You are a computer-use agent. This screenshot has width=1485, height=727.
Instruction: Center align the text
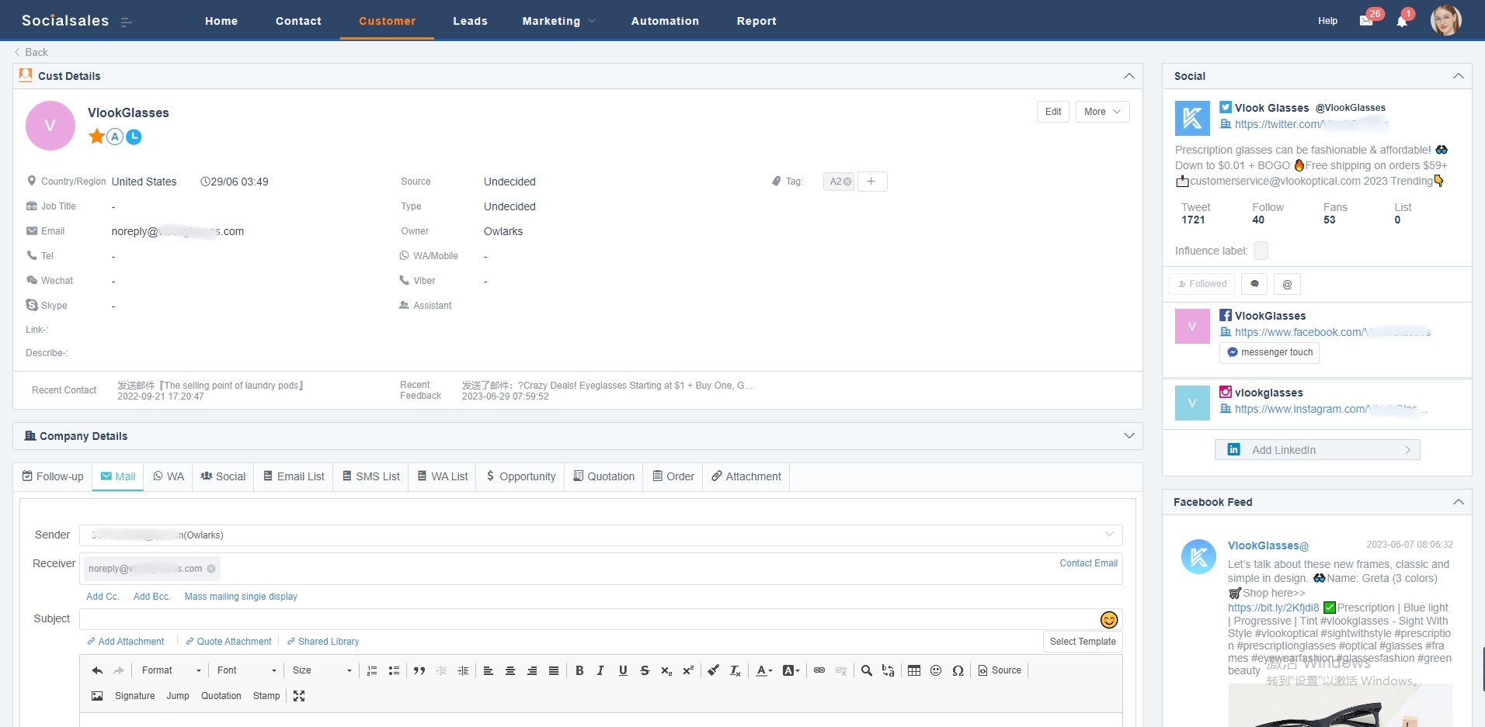tap(510, 670)
